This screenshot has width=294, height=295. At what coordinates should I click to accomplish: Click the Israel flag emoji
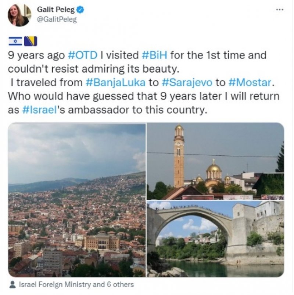(15, 42)
